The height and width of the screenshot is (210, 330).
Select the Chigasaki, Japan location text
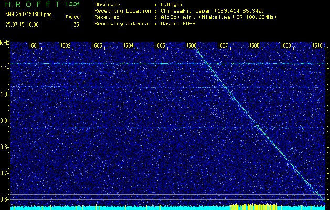[x=212, y=11]
